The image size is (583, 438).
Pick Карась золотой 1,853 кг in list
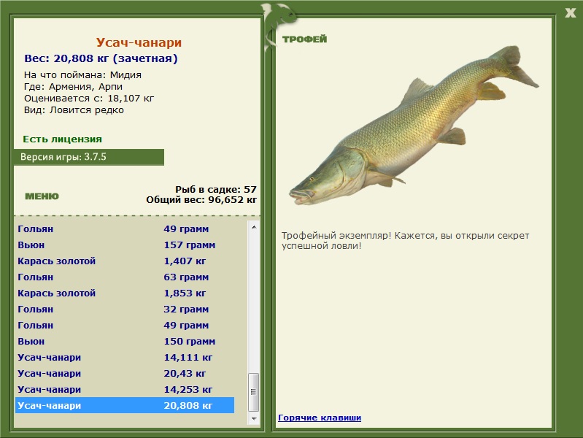124,293
